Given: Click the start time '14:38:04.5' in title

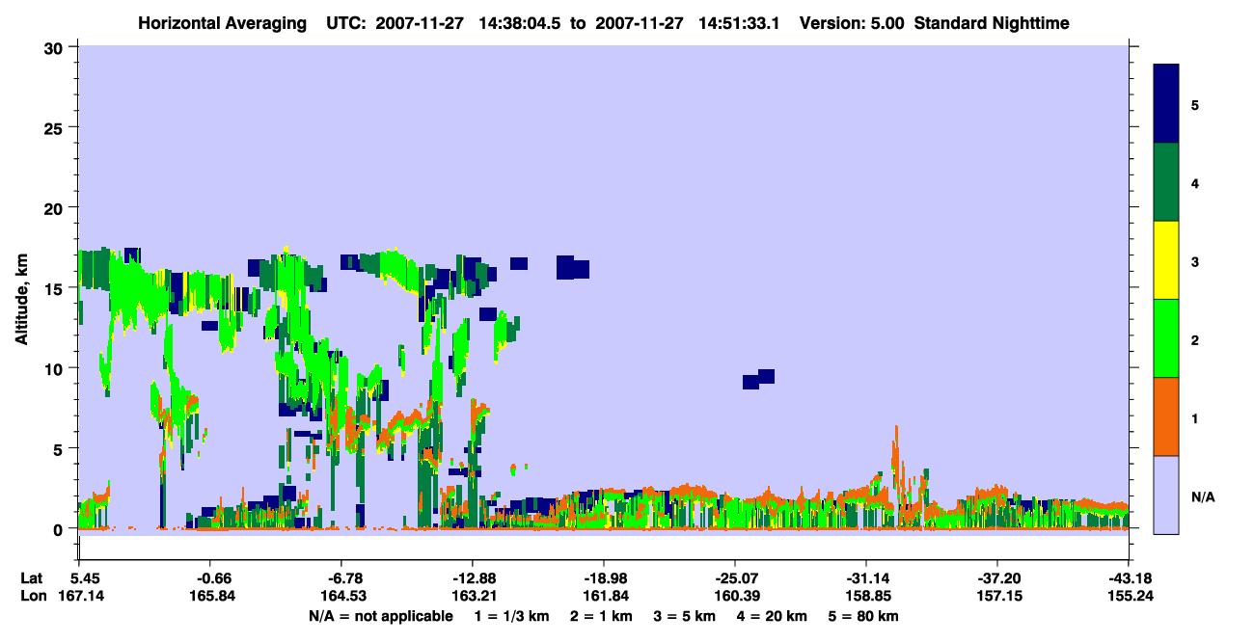Looking at the screenshot, I should tap(519, 23).
